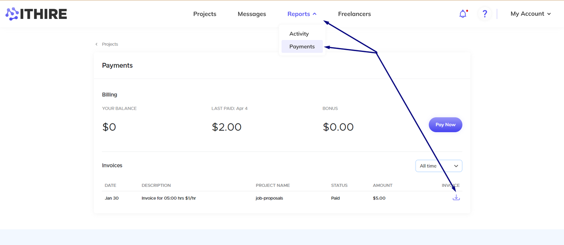The image size is (564, 245).
Task: Click the DESCRIPTION column header
Action: click(156, 186)
